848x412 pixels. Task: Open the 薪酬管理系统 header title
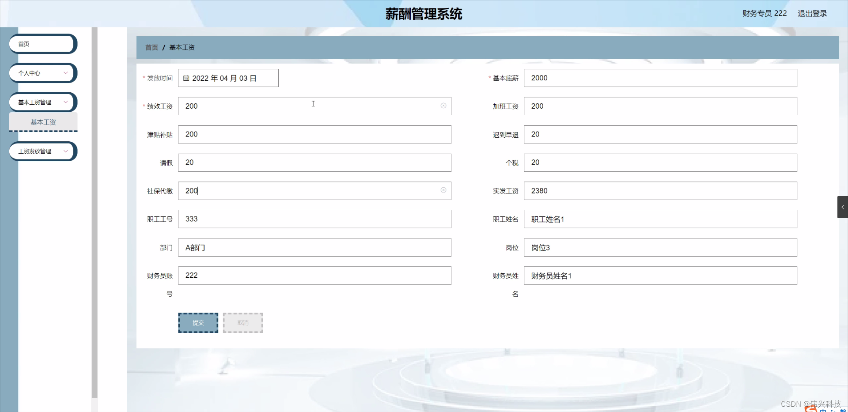424,14
